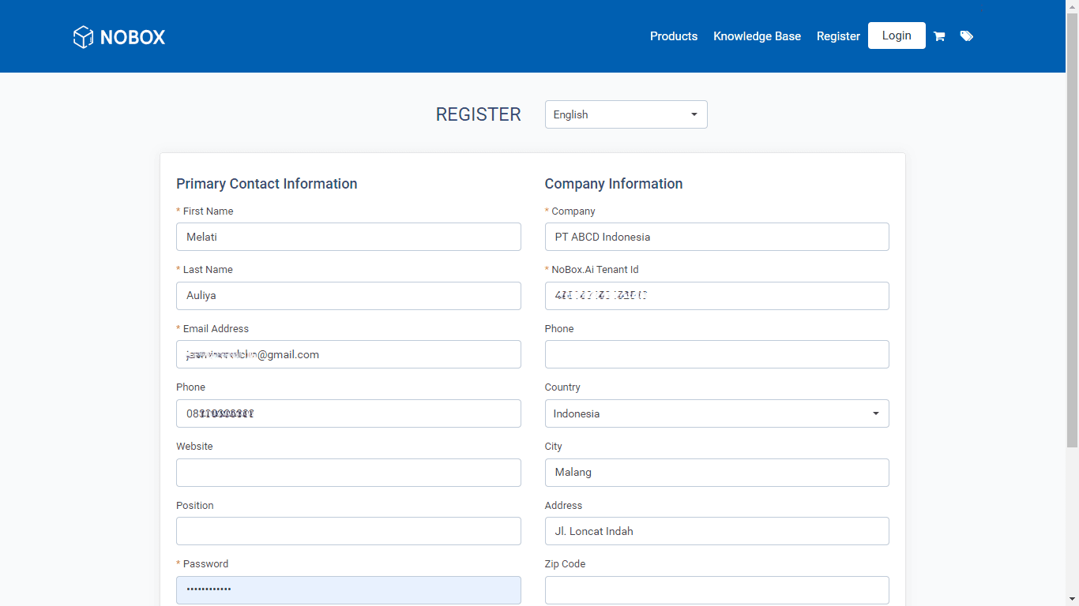The image size is (1079, 606).
Task: Select Knowledge Base in the navigation bar
Action: [x=757, y=36]
